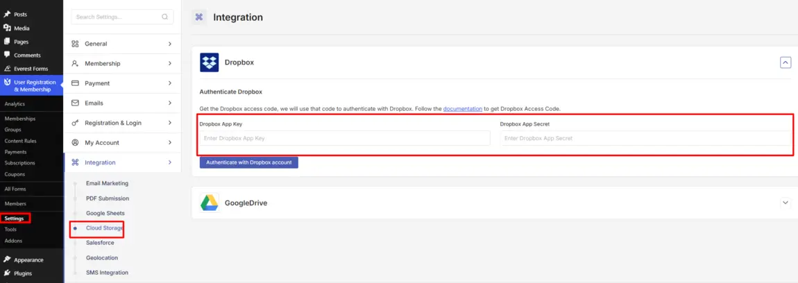Expand Emails settings chevron
798x283 pixels.
point(170,103)
